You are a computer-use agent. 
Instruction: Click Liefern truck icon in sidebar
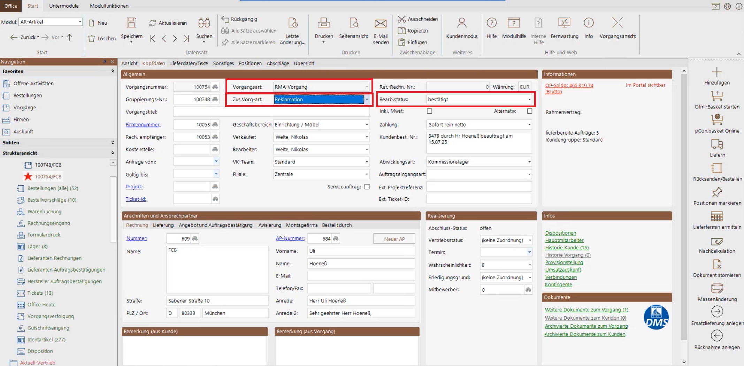click(717, 144)
